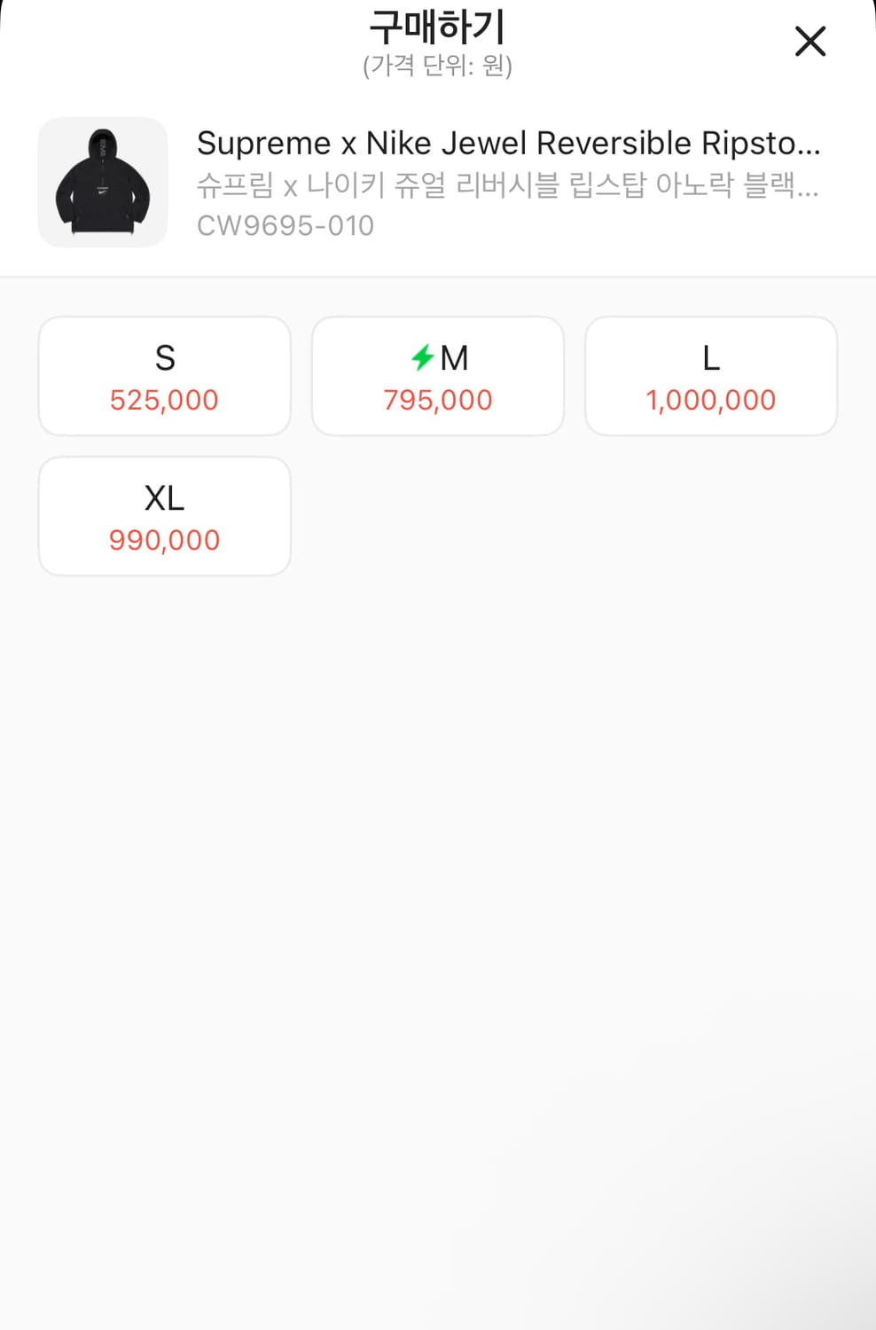Tap the 795,000 price text
This screenshot has width=876, height=1330.
point(438,400)
